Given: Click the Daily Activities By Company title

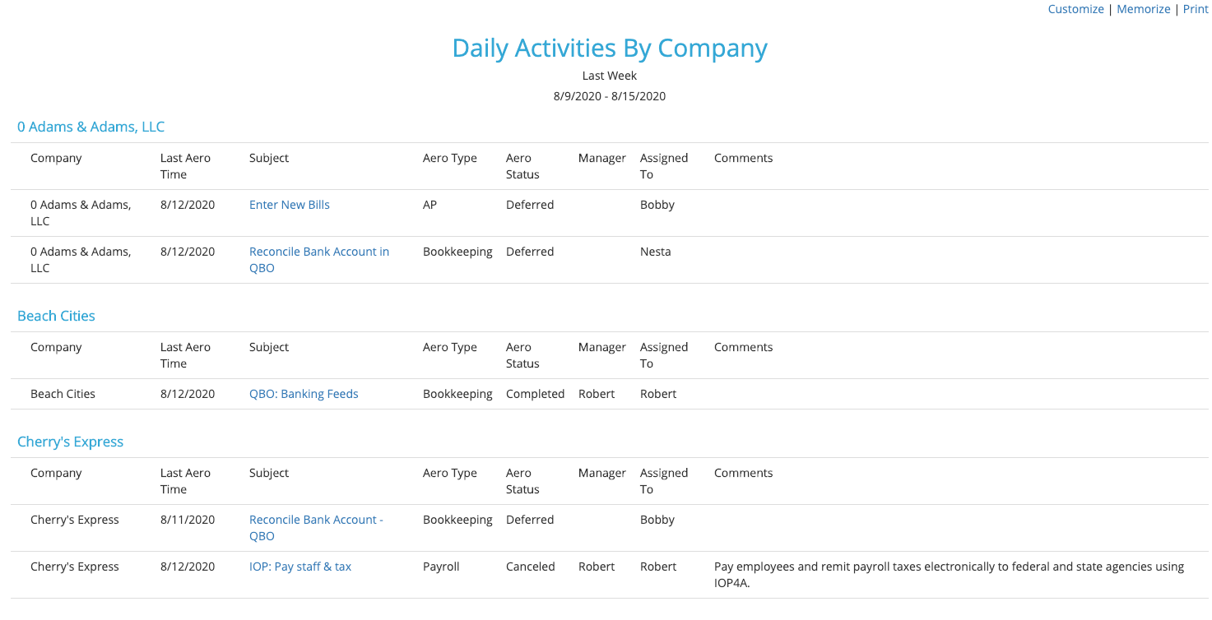Looking at the screenshot, I should click(610, 48).
